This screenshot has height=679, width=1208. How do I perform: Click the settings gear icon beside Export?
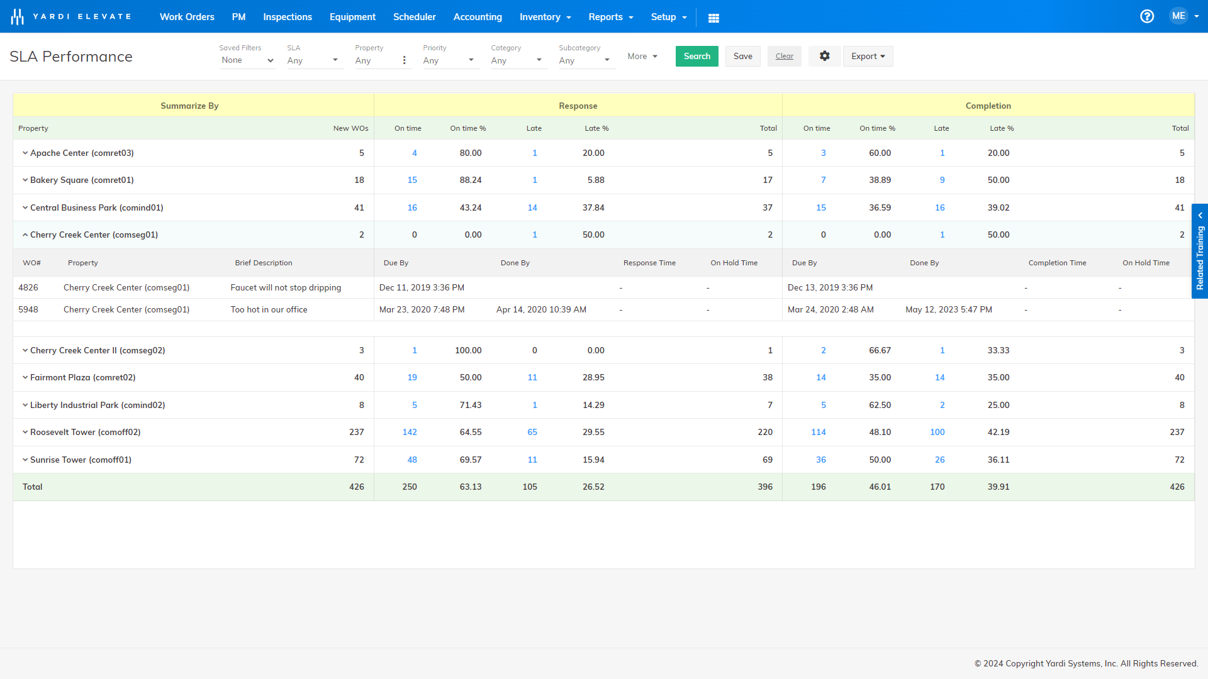pyautogui.click(x=824, y=56)
